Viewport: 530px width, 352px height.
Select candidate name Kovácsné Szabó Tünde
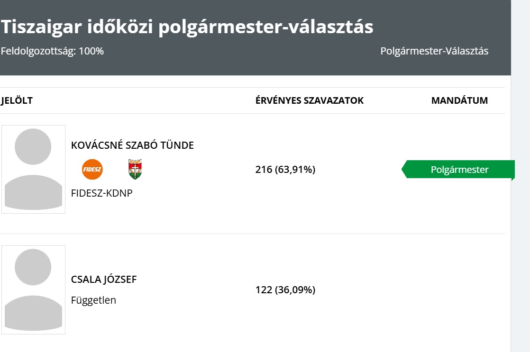click(x=133, y=145)
